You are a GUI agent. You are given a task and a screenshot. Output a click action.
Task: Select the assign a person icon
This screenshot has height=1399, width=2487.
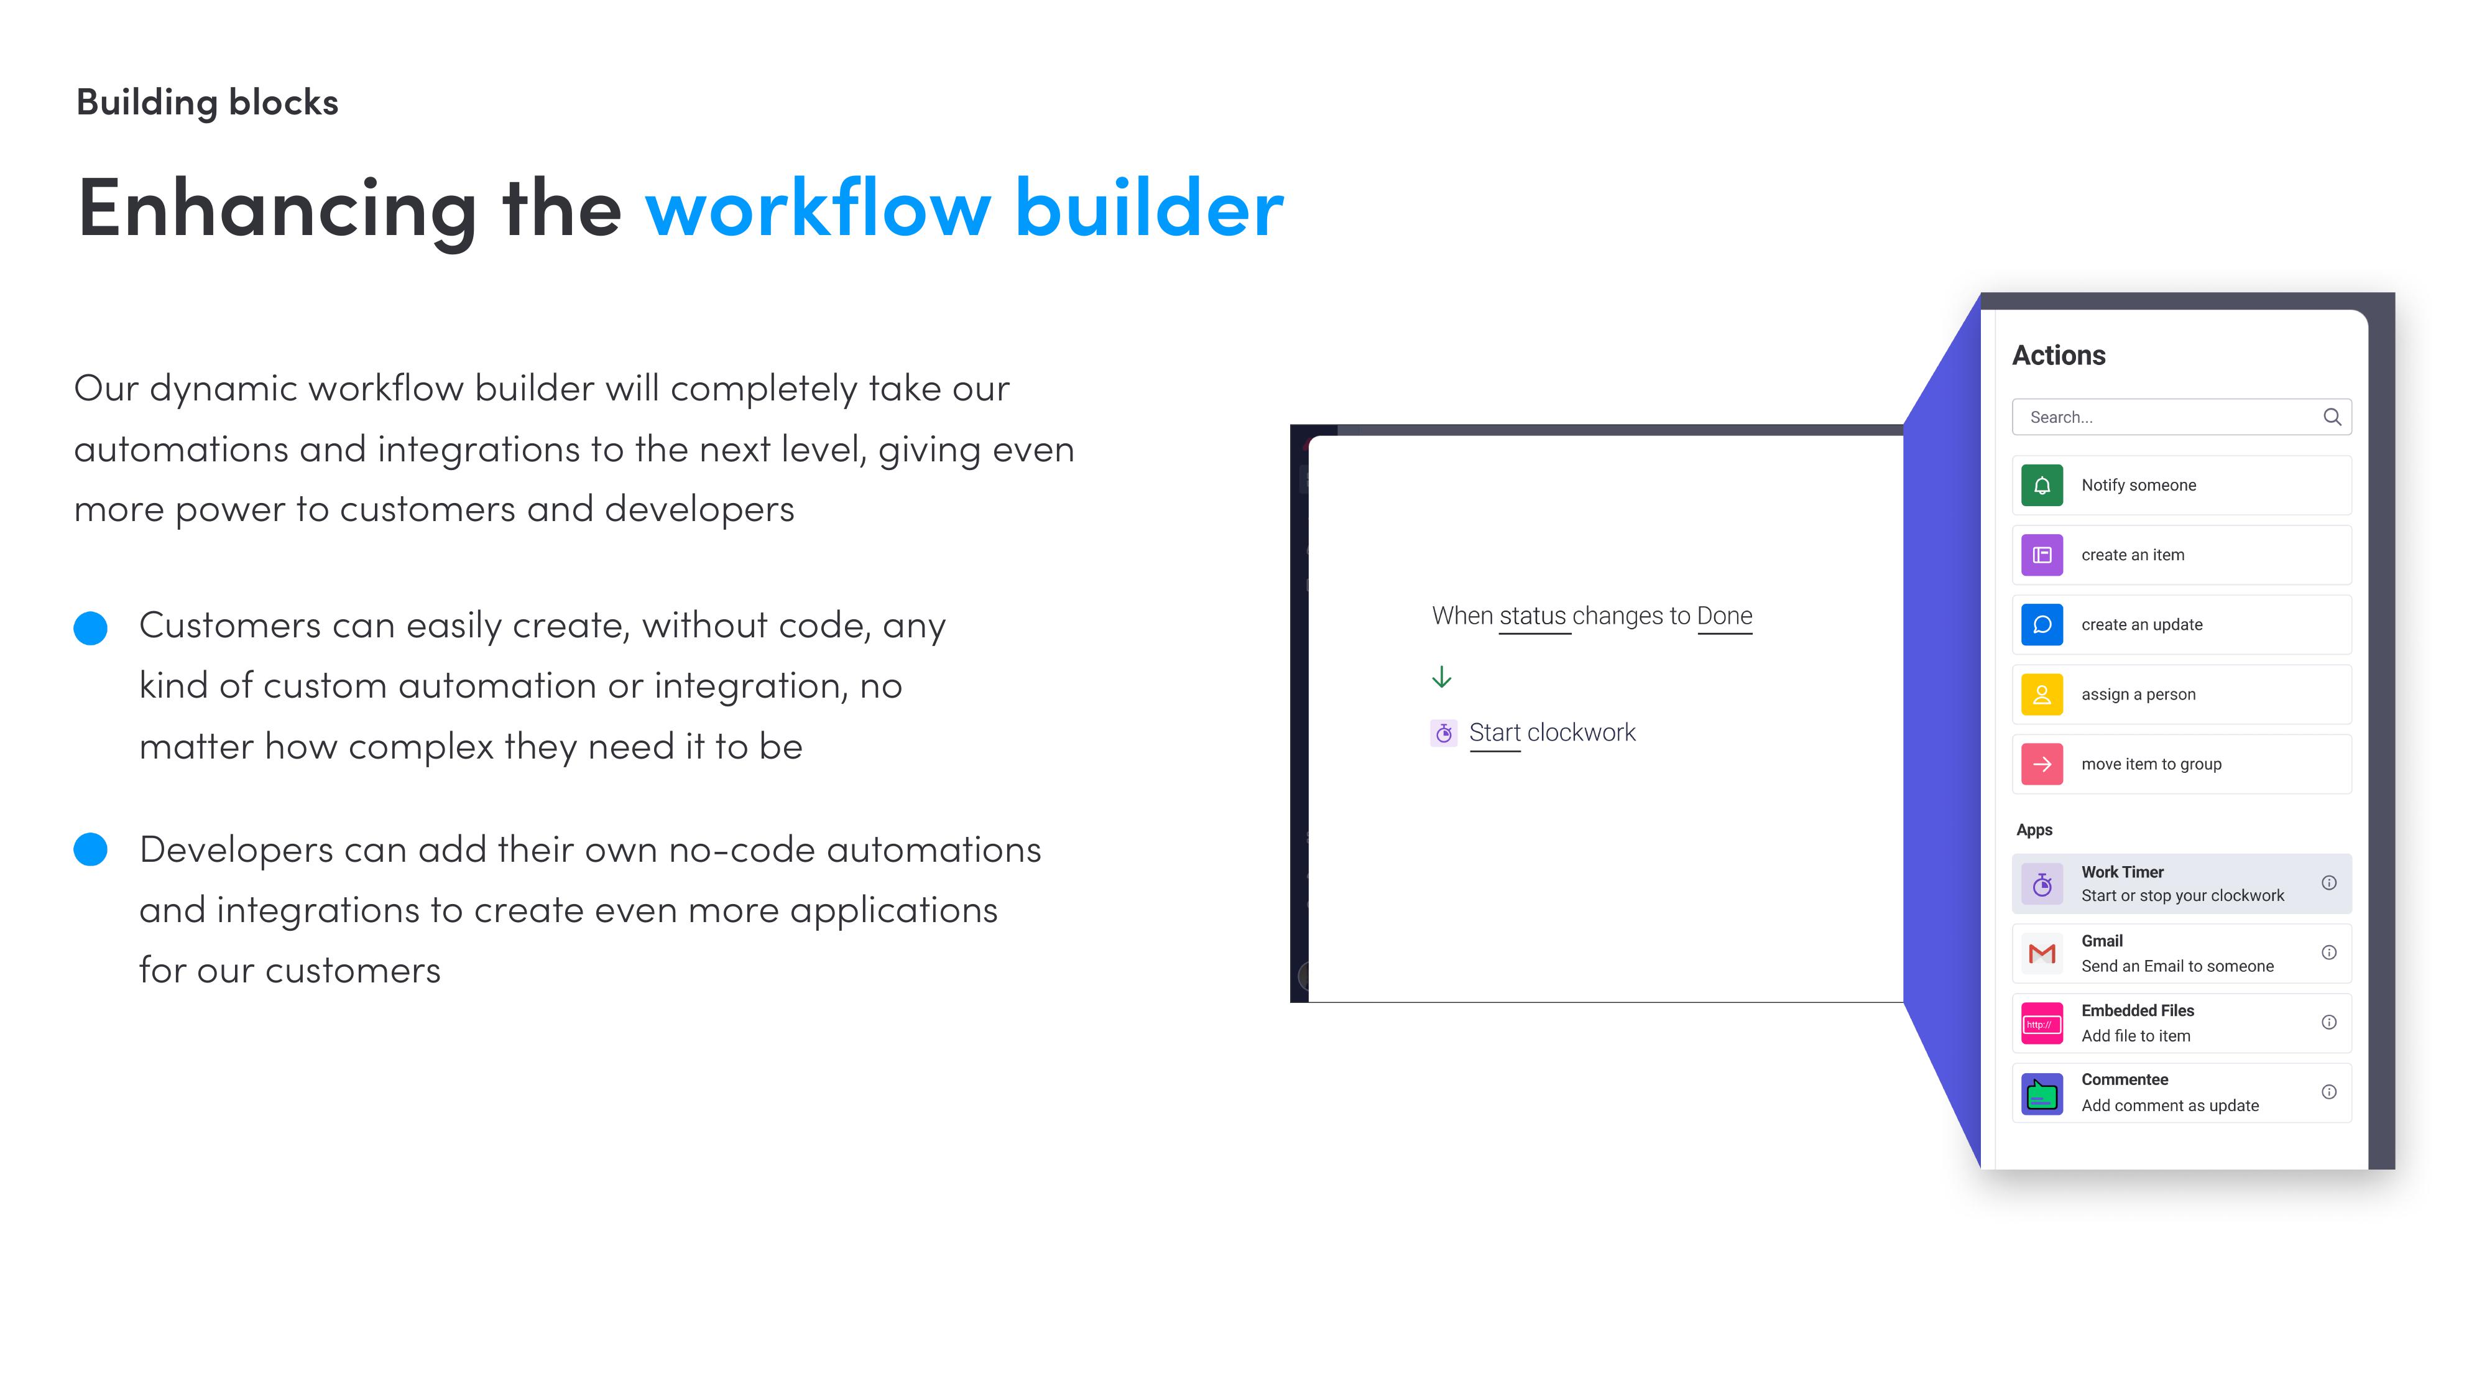[2043, 693]
